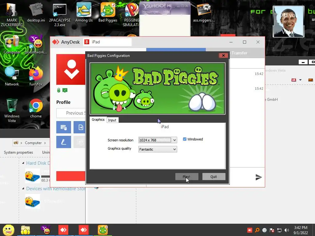This screenshot has width=315, height=236.
Task: Click the Bad Piggies banner image
Action: 157,88
